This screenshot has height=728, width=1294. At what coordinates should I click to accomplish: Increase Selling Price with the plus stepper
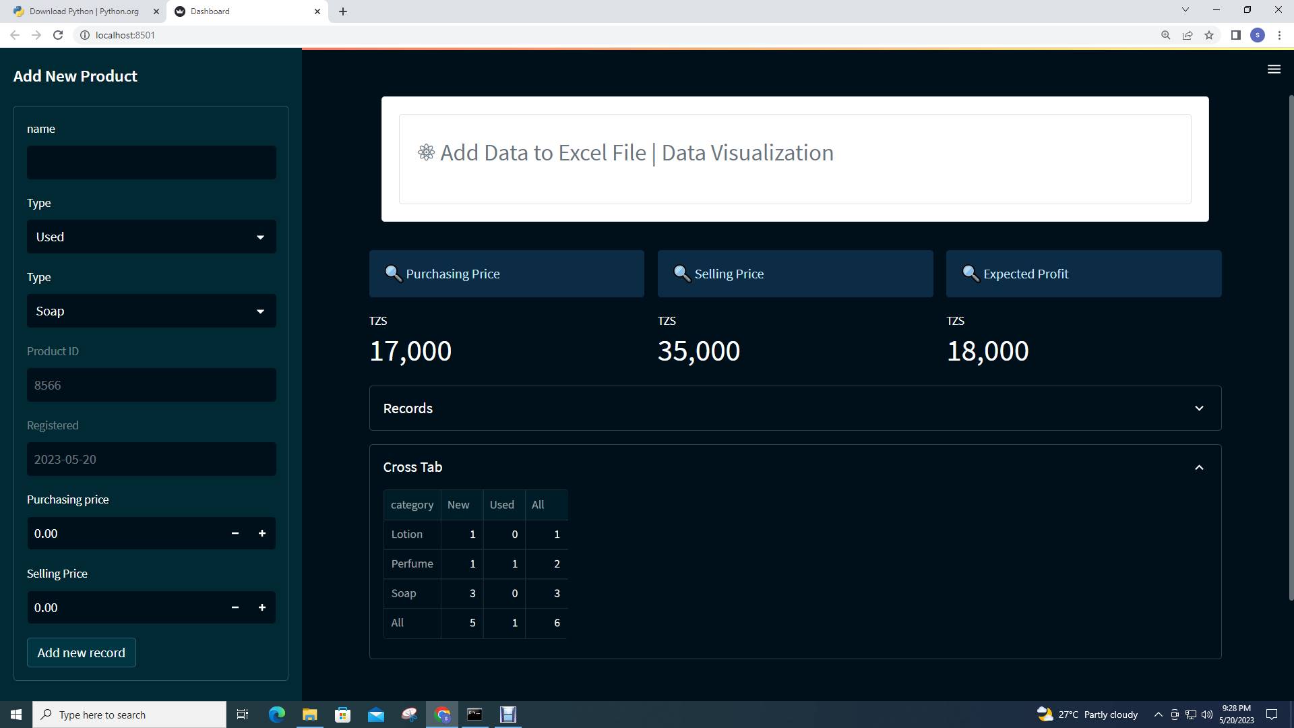click(262, 607)
